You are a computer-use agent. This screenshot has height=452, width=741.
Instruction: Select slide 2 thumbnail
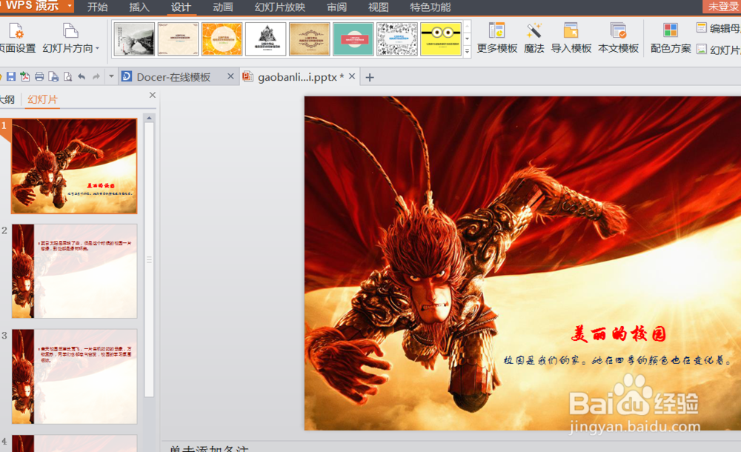pos(74,271)
